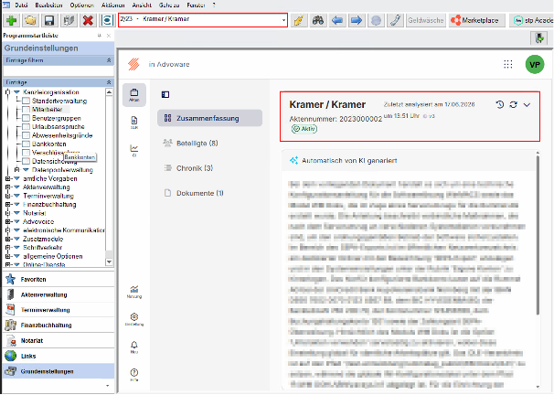
Task: Open the Aktionen menu
Action: (112, 5)
